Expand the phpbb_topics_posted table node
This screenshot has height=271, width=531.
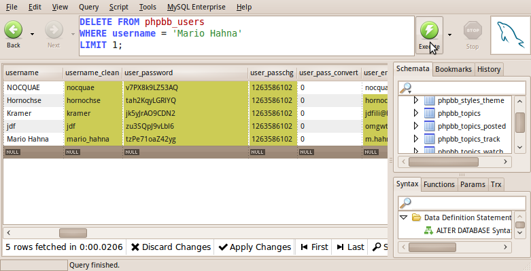coord(416,126)
